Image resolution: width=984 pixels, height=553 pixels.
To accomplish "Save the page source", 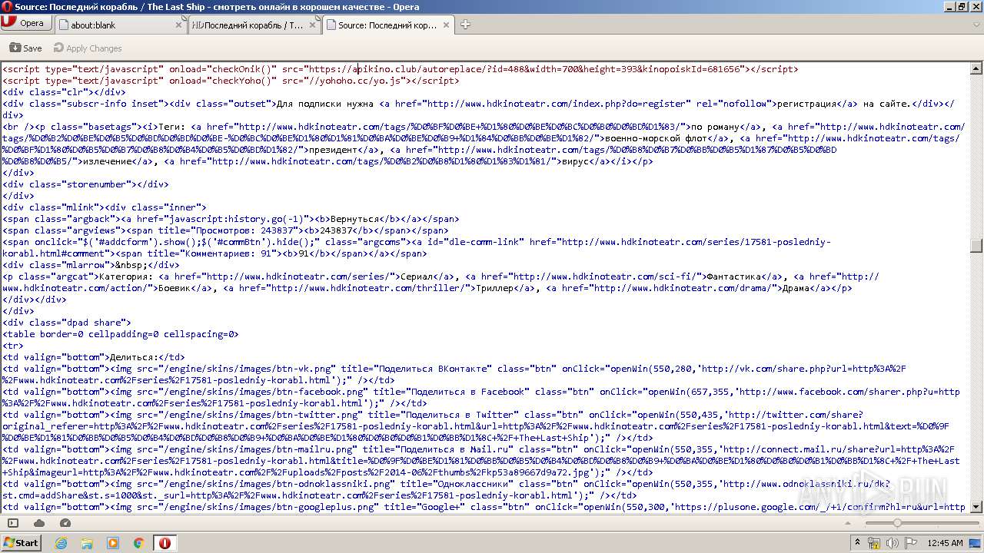I will click(26, 48).
